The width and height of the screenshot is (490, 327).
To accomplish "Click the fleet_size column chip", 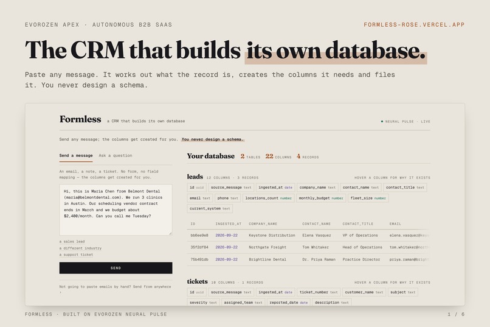I will tap(368, 198).
